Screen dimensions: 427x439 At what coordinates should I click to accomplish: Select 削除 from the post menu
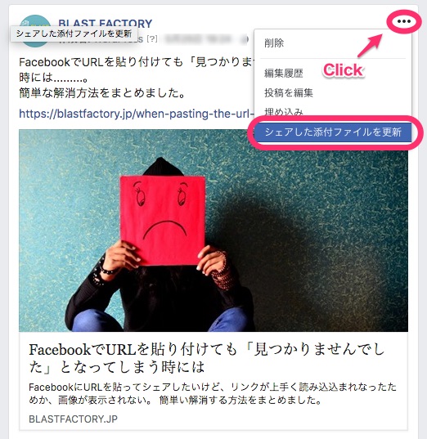[x=274, y=43]
